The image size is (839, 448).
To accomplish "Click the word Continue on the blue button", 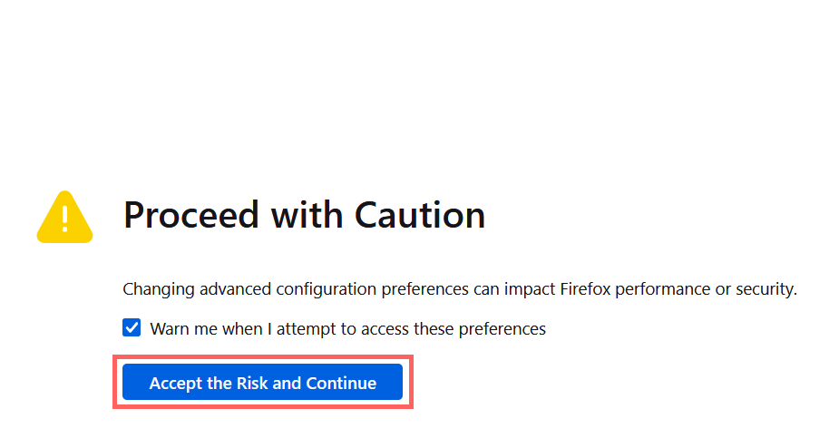I will [341, 383].
